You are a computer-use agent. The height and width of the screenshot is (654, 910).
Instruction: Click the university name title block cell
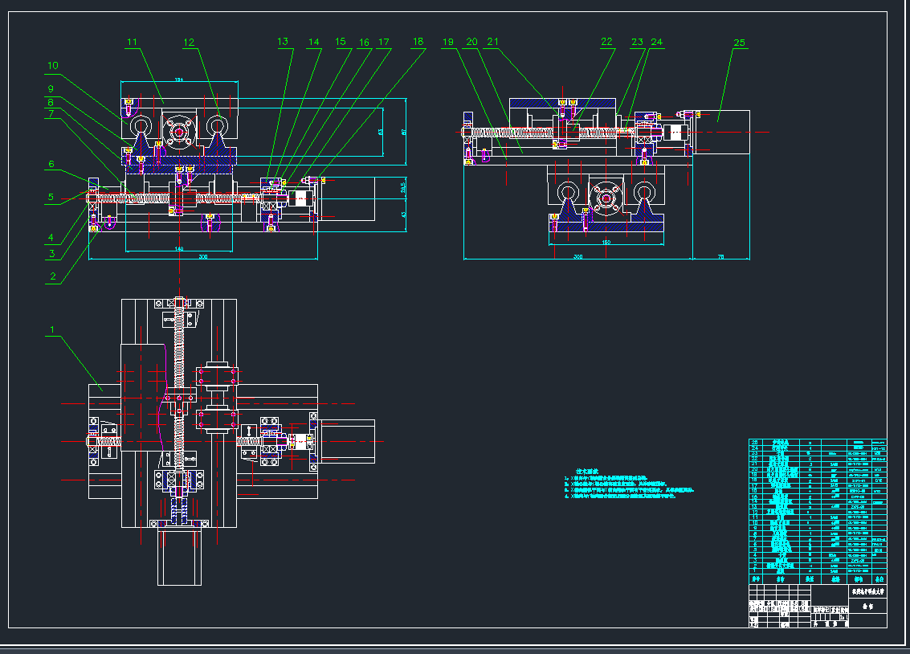[866, 591]
